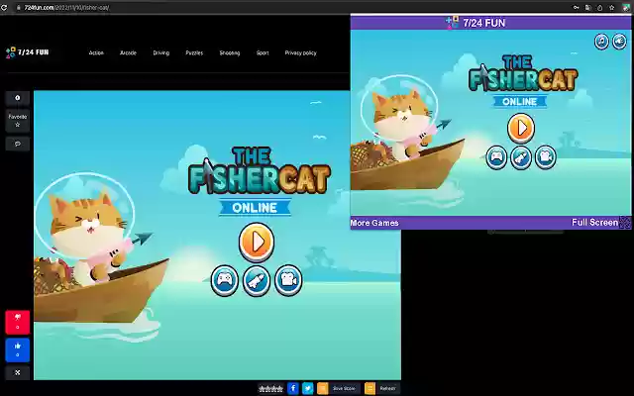Viewport: 634px width, 396px height.
Task: Open the Puzzles category menu
Action: pos(194,52)
